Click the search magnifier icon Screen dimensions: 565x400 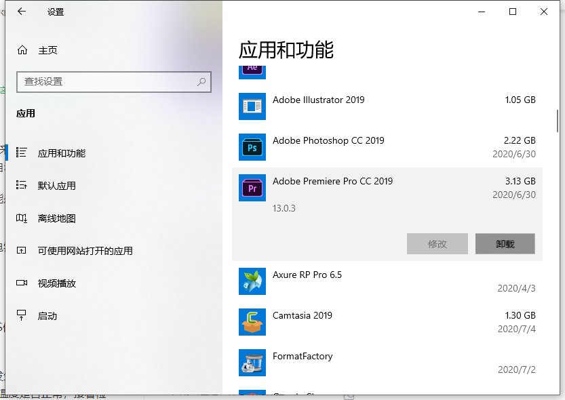201,82
